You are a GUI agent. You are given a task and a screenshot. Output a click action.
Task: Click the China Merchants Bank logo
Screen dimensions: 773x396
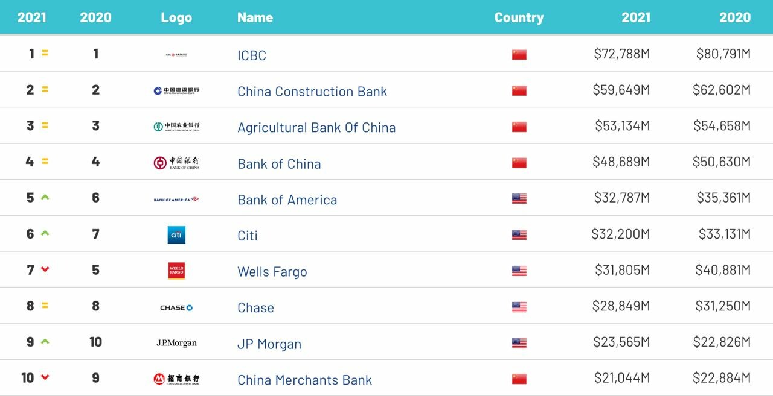coord(176,379)
